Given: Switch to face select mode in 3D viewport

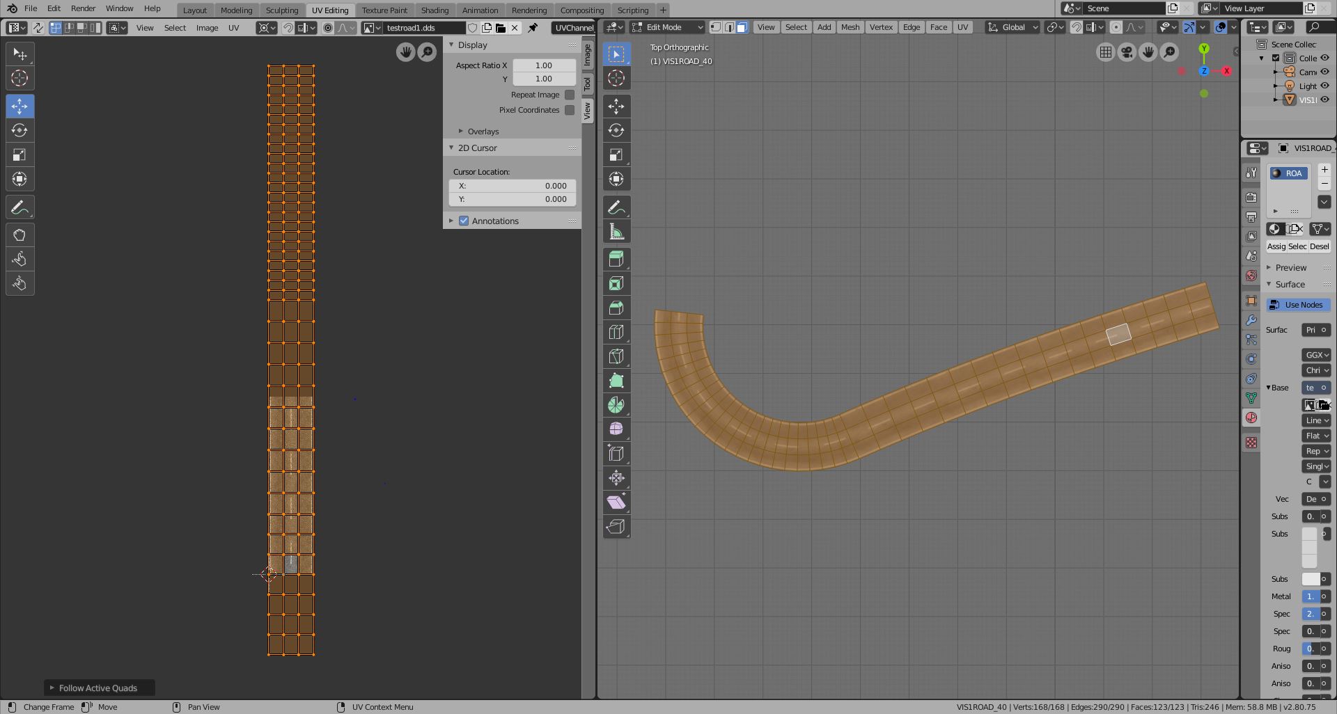Looking at the screenshot, I should coord(742,27).
